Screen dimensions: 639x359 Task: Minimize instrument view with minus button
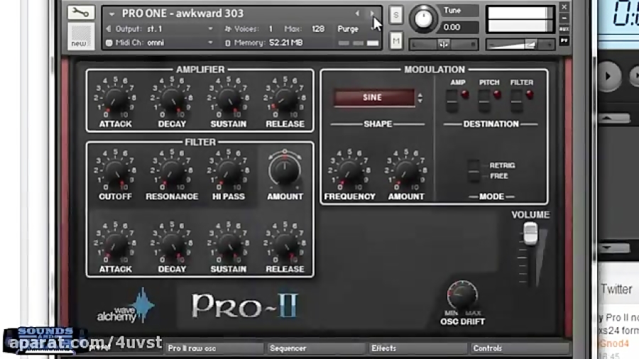coord(564,18)
